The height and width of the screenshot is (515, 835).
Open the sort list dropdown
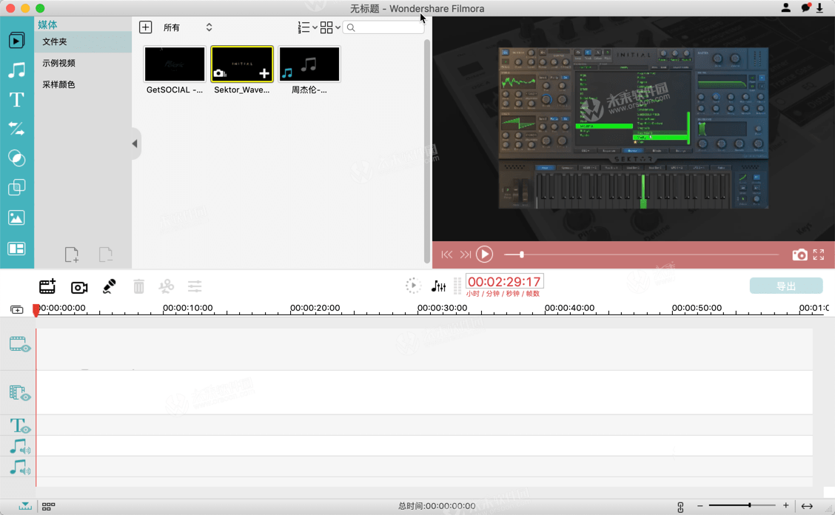coord(307,27)
